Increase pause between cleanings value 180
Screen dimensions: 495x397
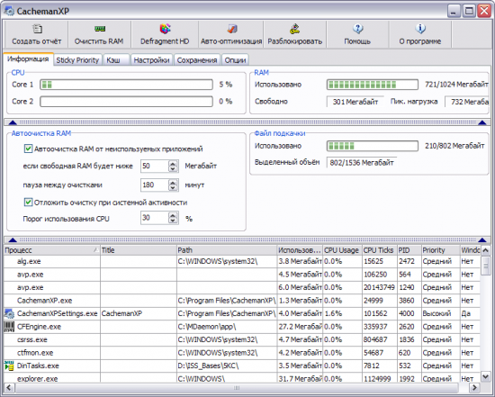click(173, 182)
